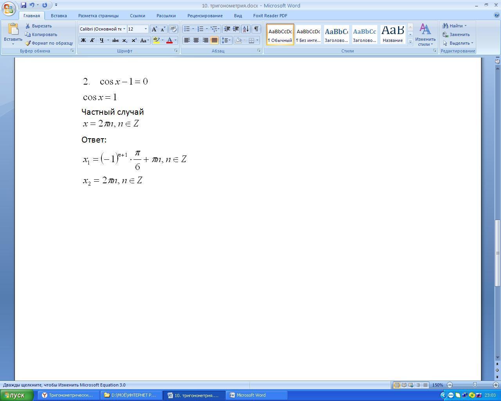Open Рассылки ribbon tab
The height and width of the screenshot is (401, 501).
(x=166, y=16)
